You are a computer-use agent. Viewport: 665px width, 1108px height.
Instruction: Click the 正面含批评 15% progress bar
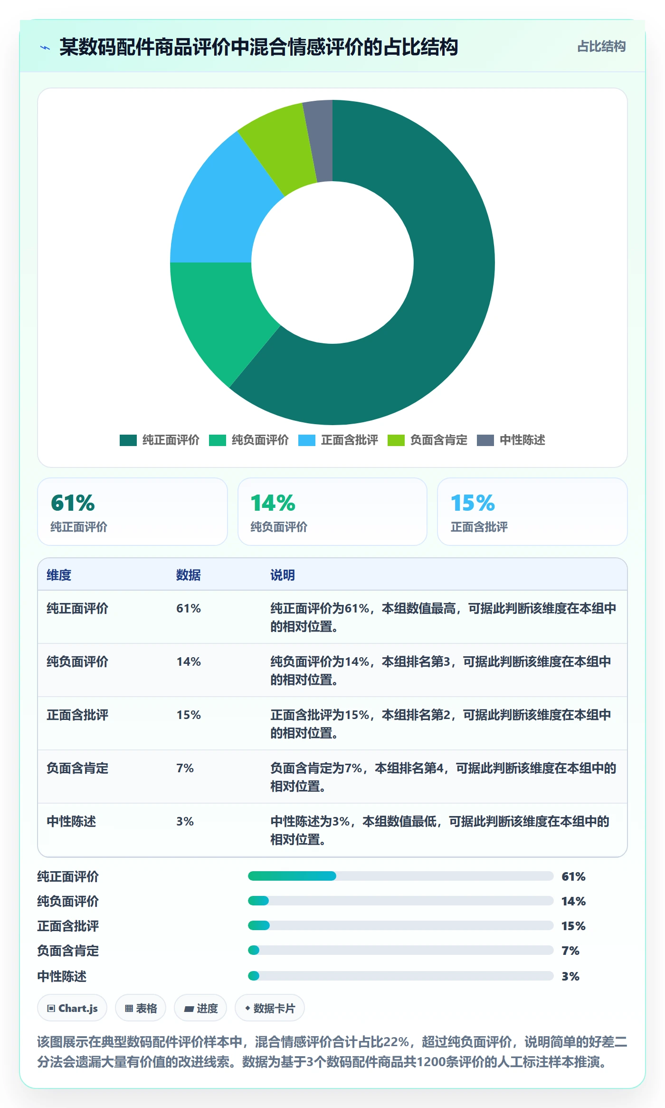tap(401, 925)
